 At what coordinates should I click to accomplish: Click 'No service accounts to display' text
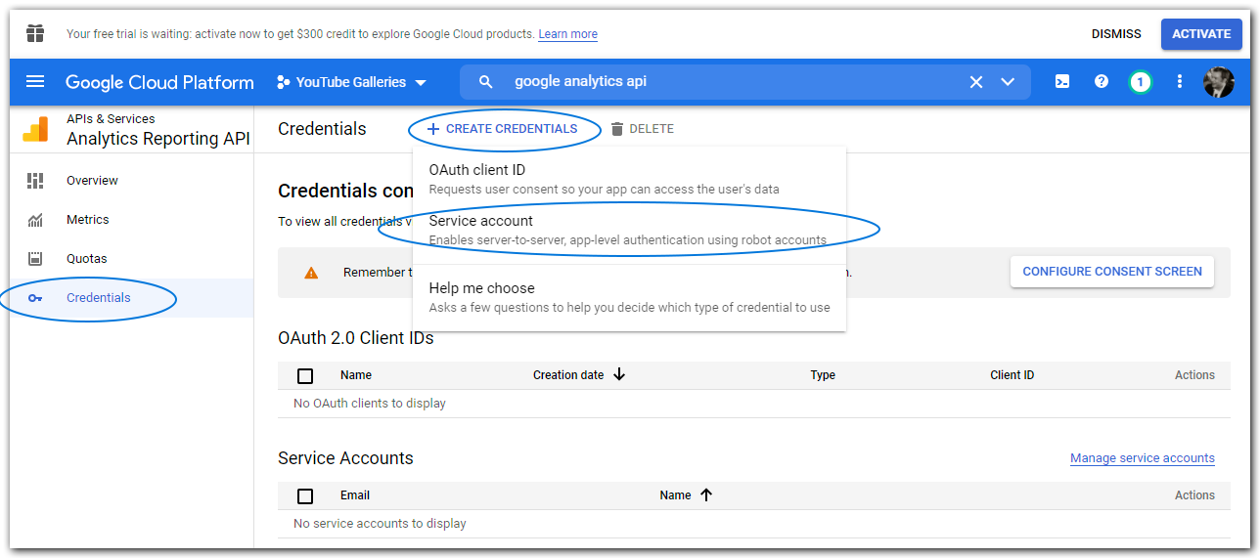coord(380,524)
